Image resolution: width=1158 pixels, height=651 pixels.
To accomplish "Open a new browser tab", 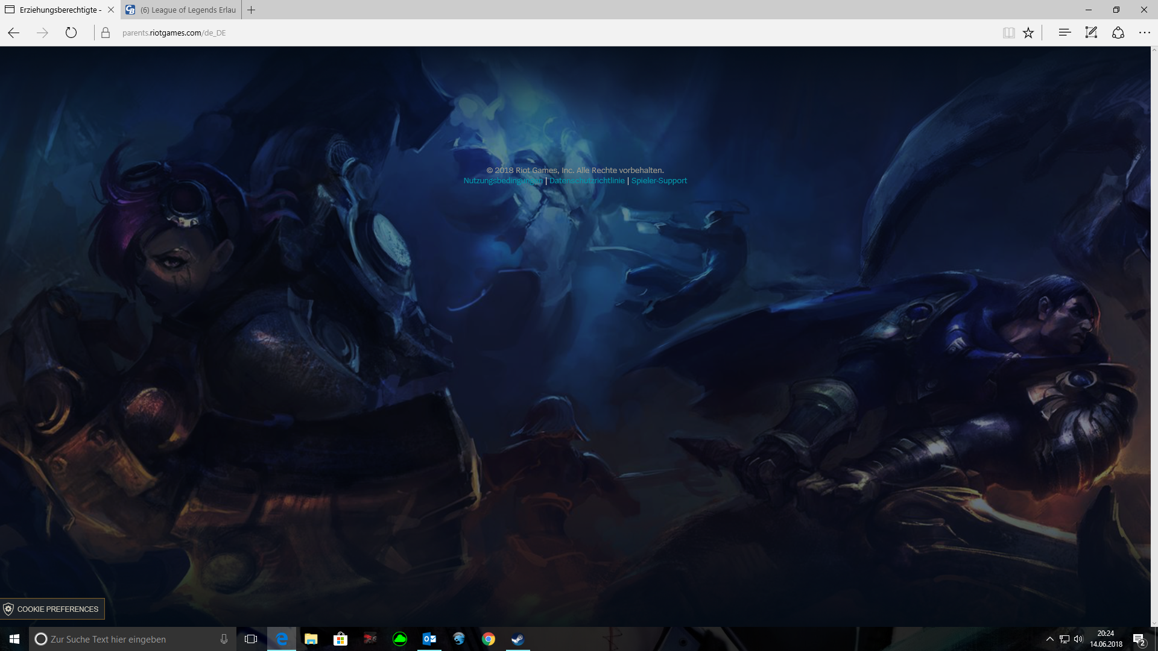I will (x=252, y=10).
